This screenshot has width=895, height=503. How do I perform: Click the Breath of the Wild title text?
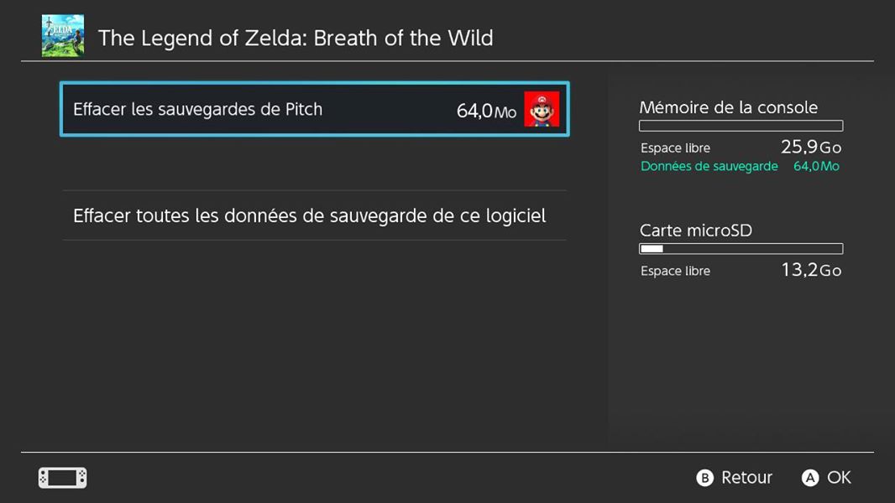click(x=296, y=38)
